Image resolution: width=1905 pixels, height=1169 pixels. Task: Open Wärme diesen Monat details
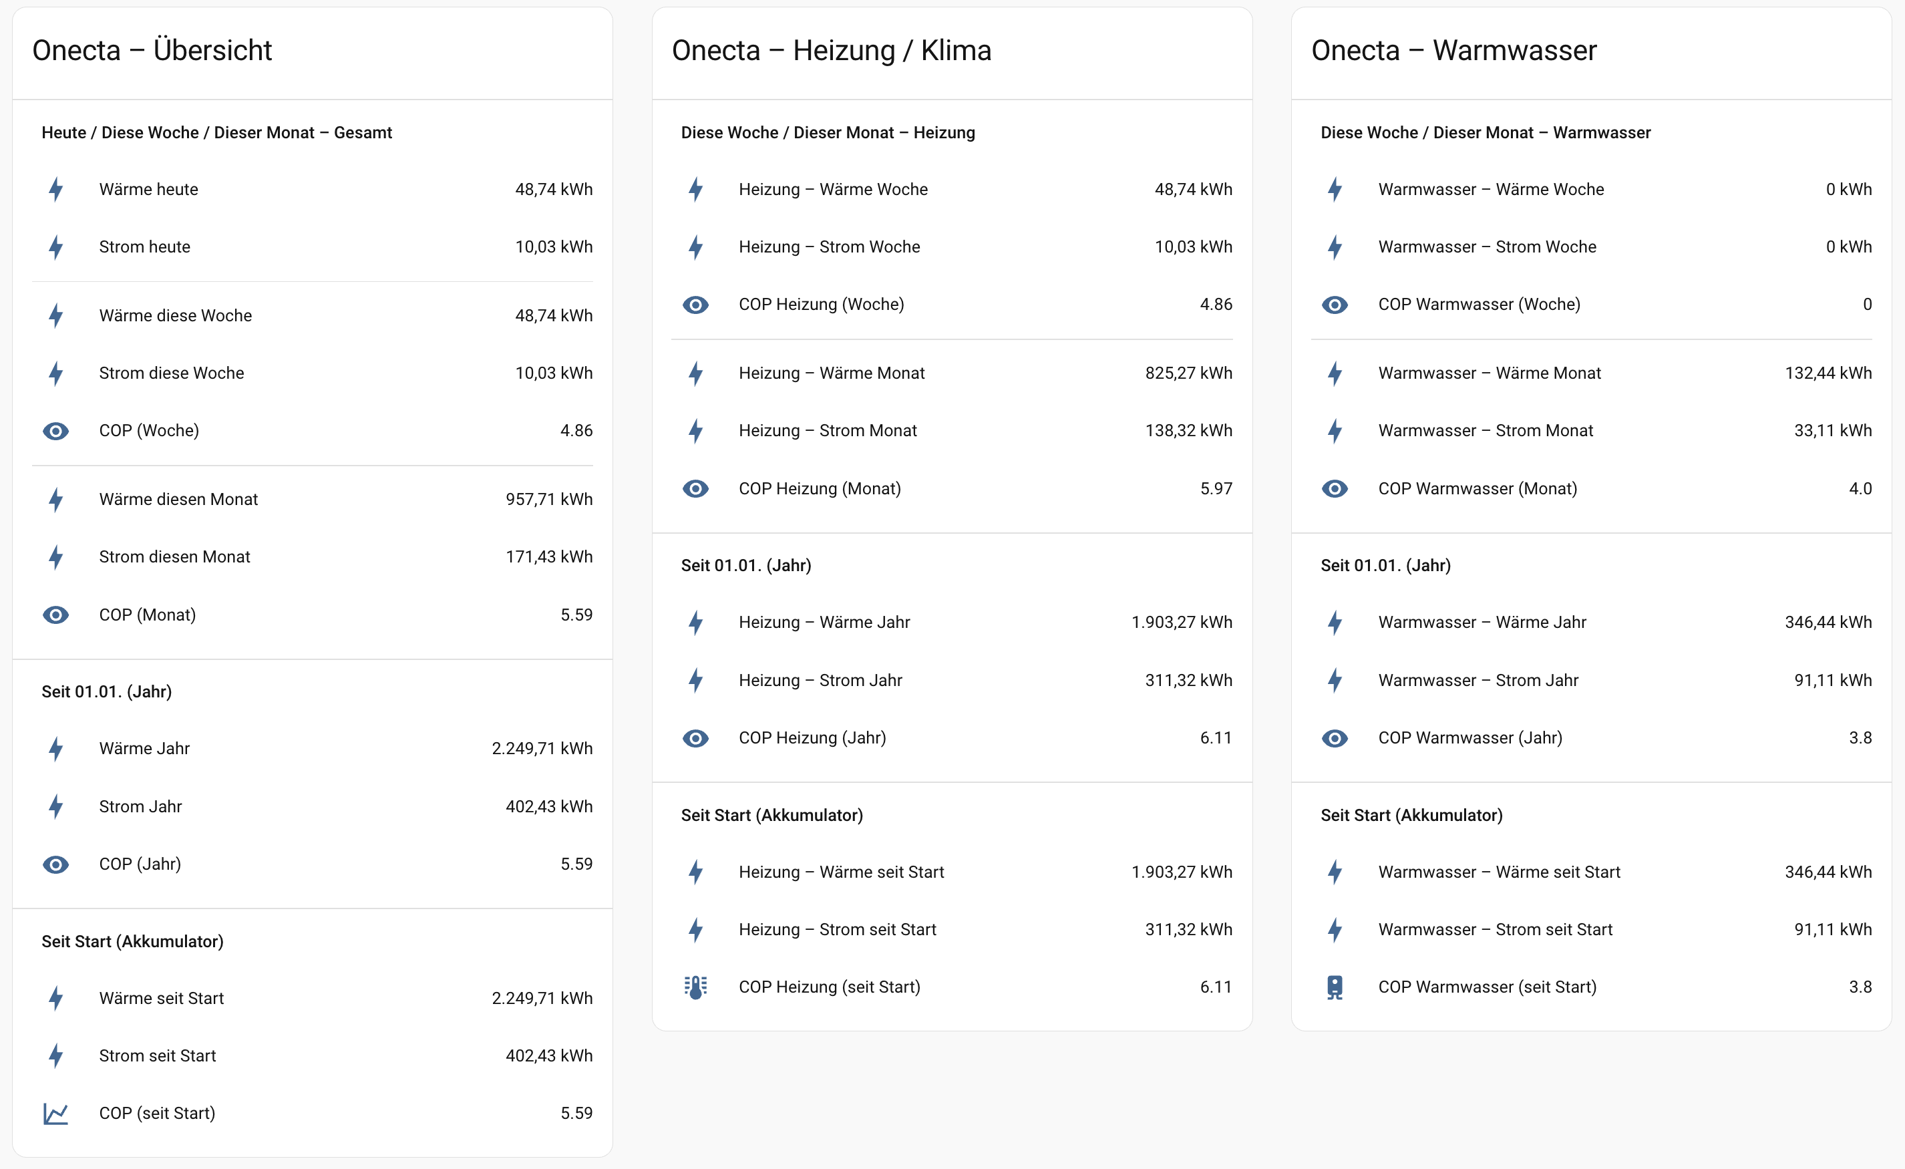point(178,500)
